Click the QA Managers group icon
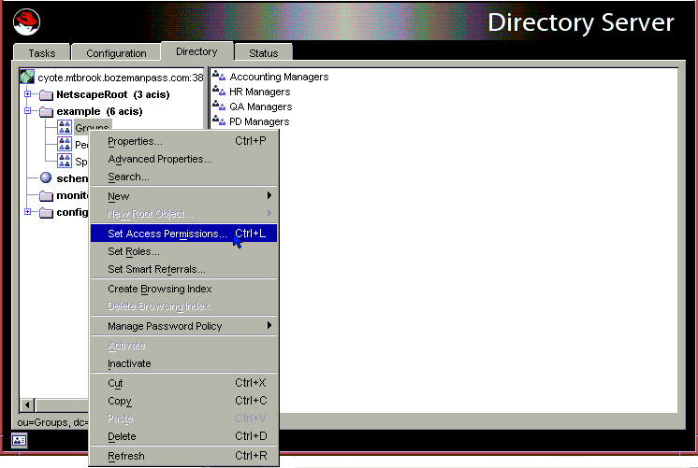This screenshot has width=698, height=468. click(x=219, y=106)
